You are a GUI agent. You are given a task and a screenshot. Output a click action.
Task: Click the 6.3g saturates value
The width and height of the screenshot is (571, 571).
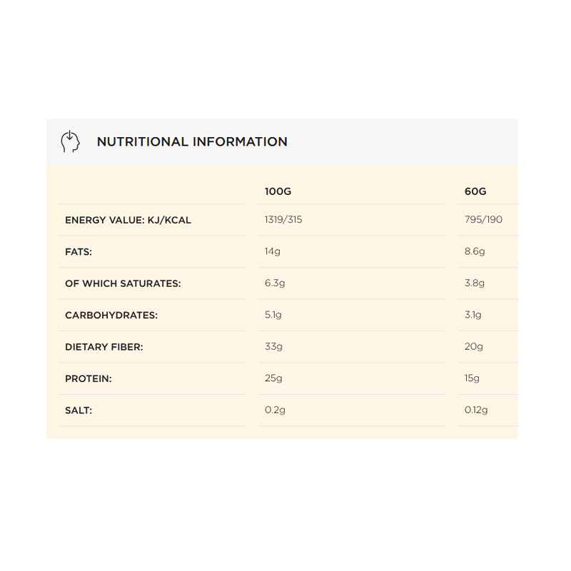click(275, 283)
